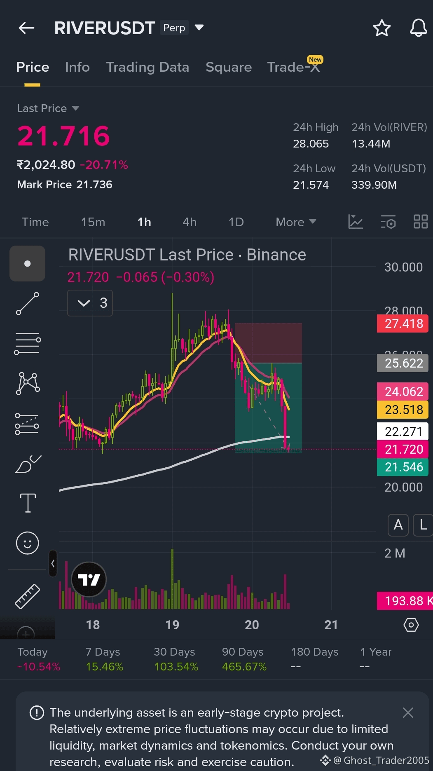Open the grid layout icon
The image size is (433, 771).
(x=421, y=222)
